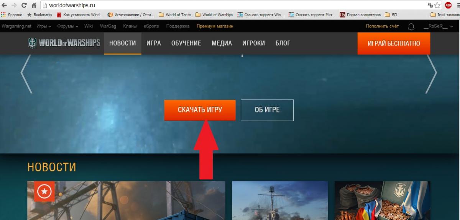Image resolution: width=460 pixels, height=220 pixels.
Task: Bookmark this page with the star icon
Action: pos(437,5)
